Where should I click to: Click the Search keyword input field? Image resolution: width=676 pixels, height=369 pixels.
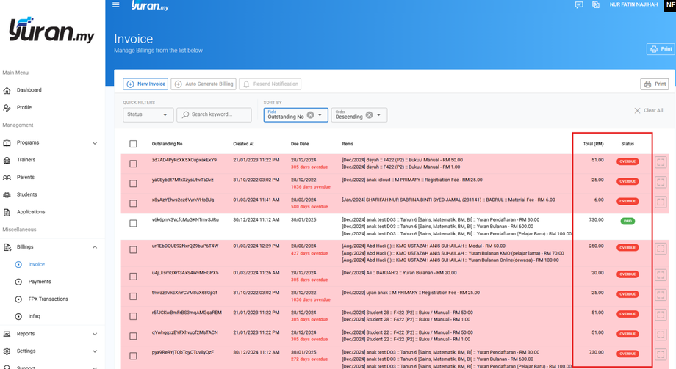[217, 114]
